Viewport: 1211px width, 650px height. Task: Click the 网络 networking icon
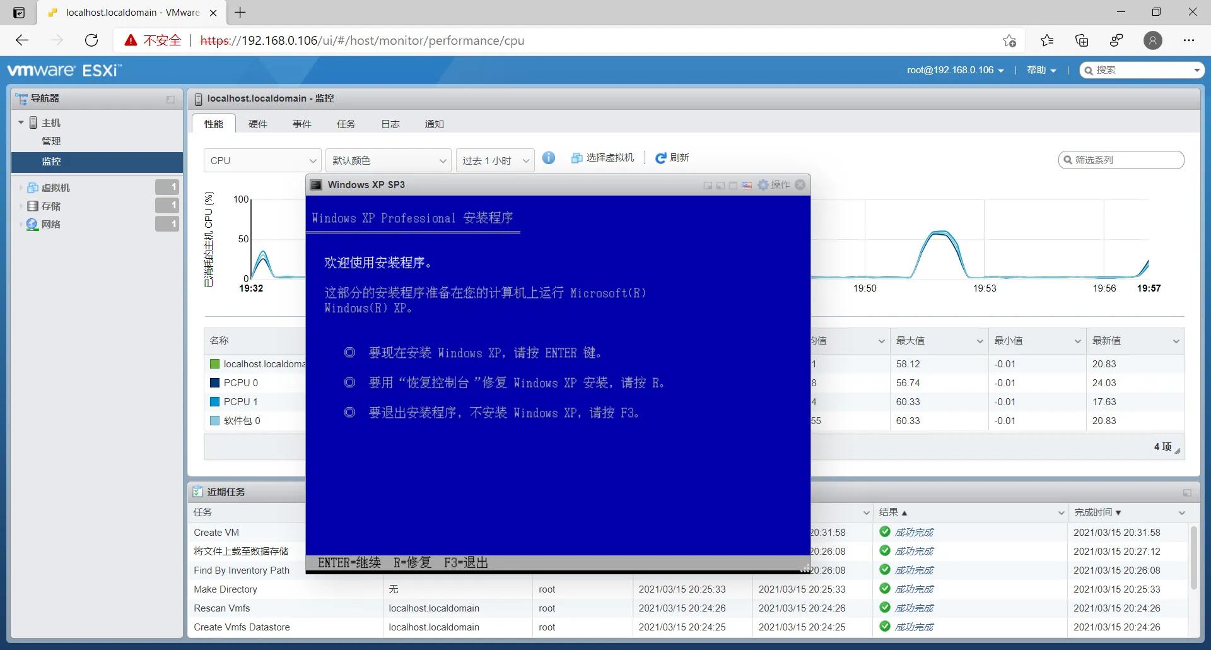[x=33, y=224]
